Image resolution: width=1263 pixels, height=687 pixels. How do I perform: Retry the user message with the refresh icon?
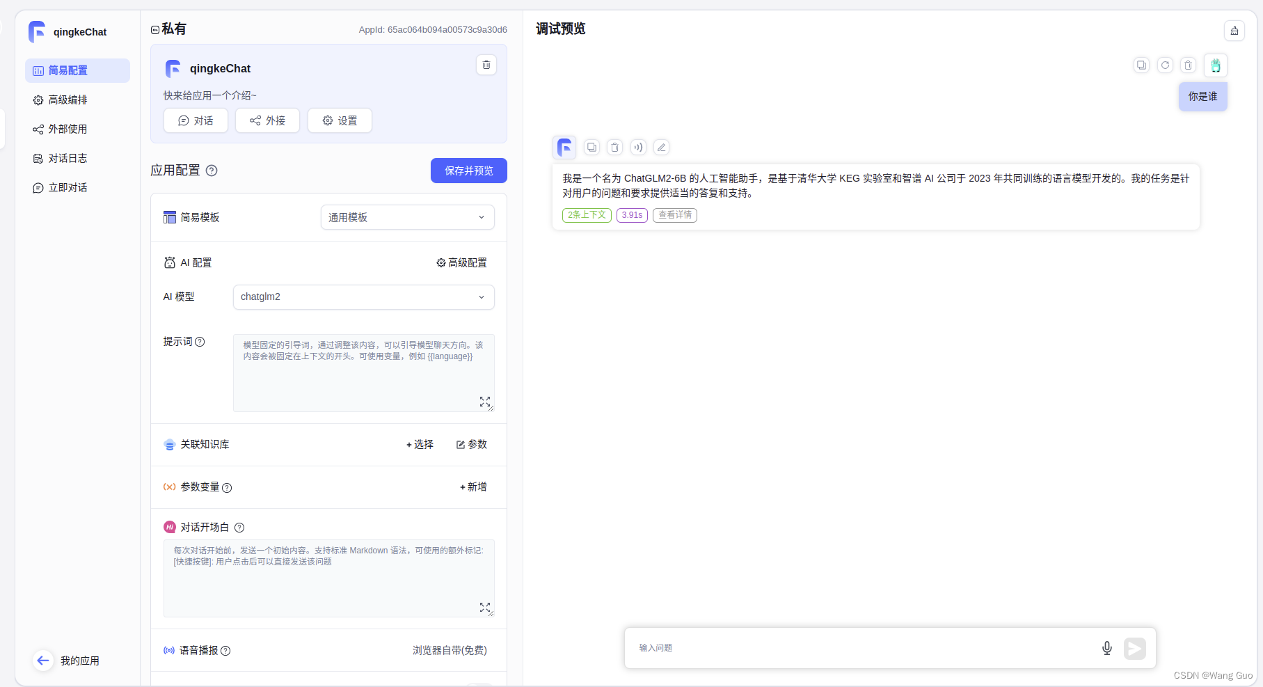point(1165,65)
